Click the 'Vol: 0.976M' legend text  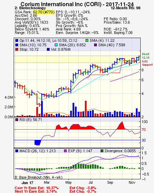coord(61,49)
